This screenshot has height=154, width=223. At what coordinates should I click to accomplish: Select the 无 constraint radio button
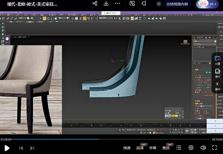point(197,111)
